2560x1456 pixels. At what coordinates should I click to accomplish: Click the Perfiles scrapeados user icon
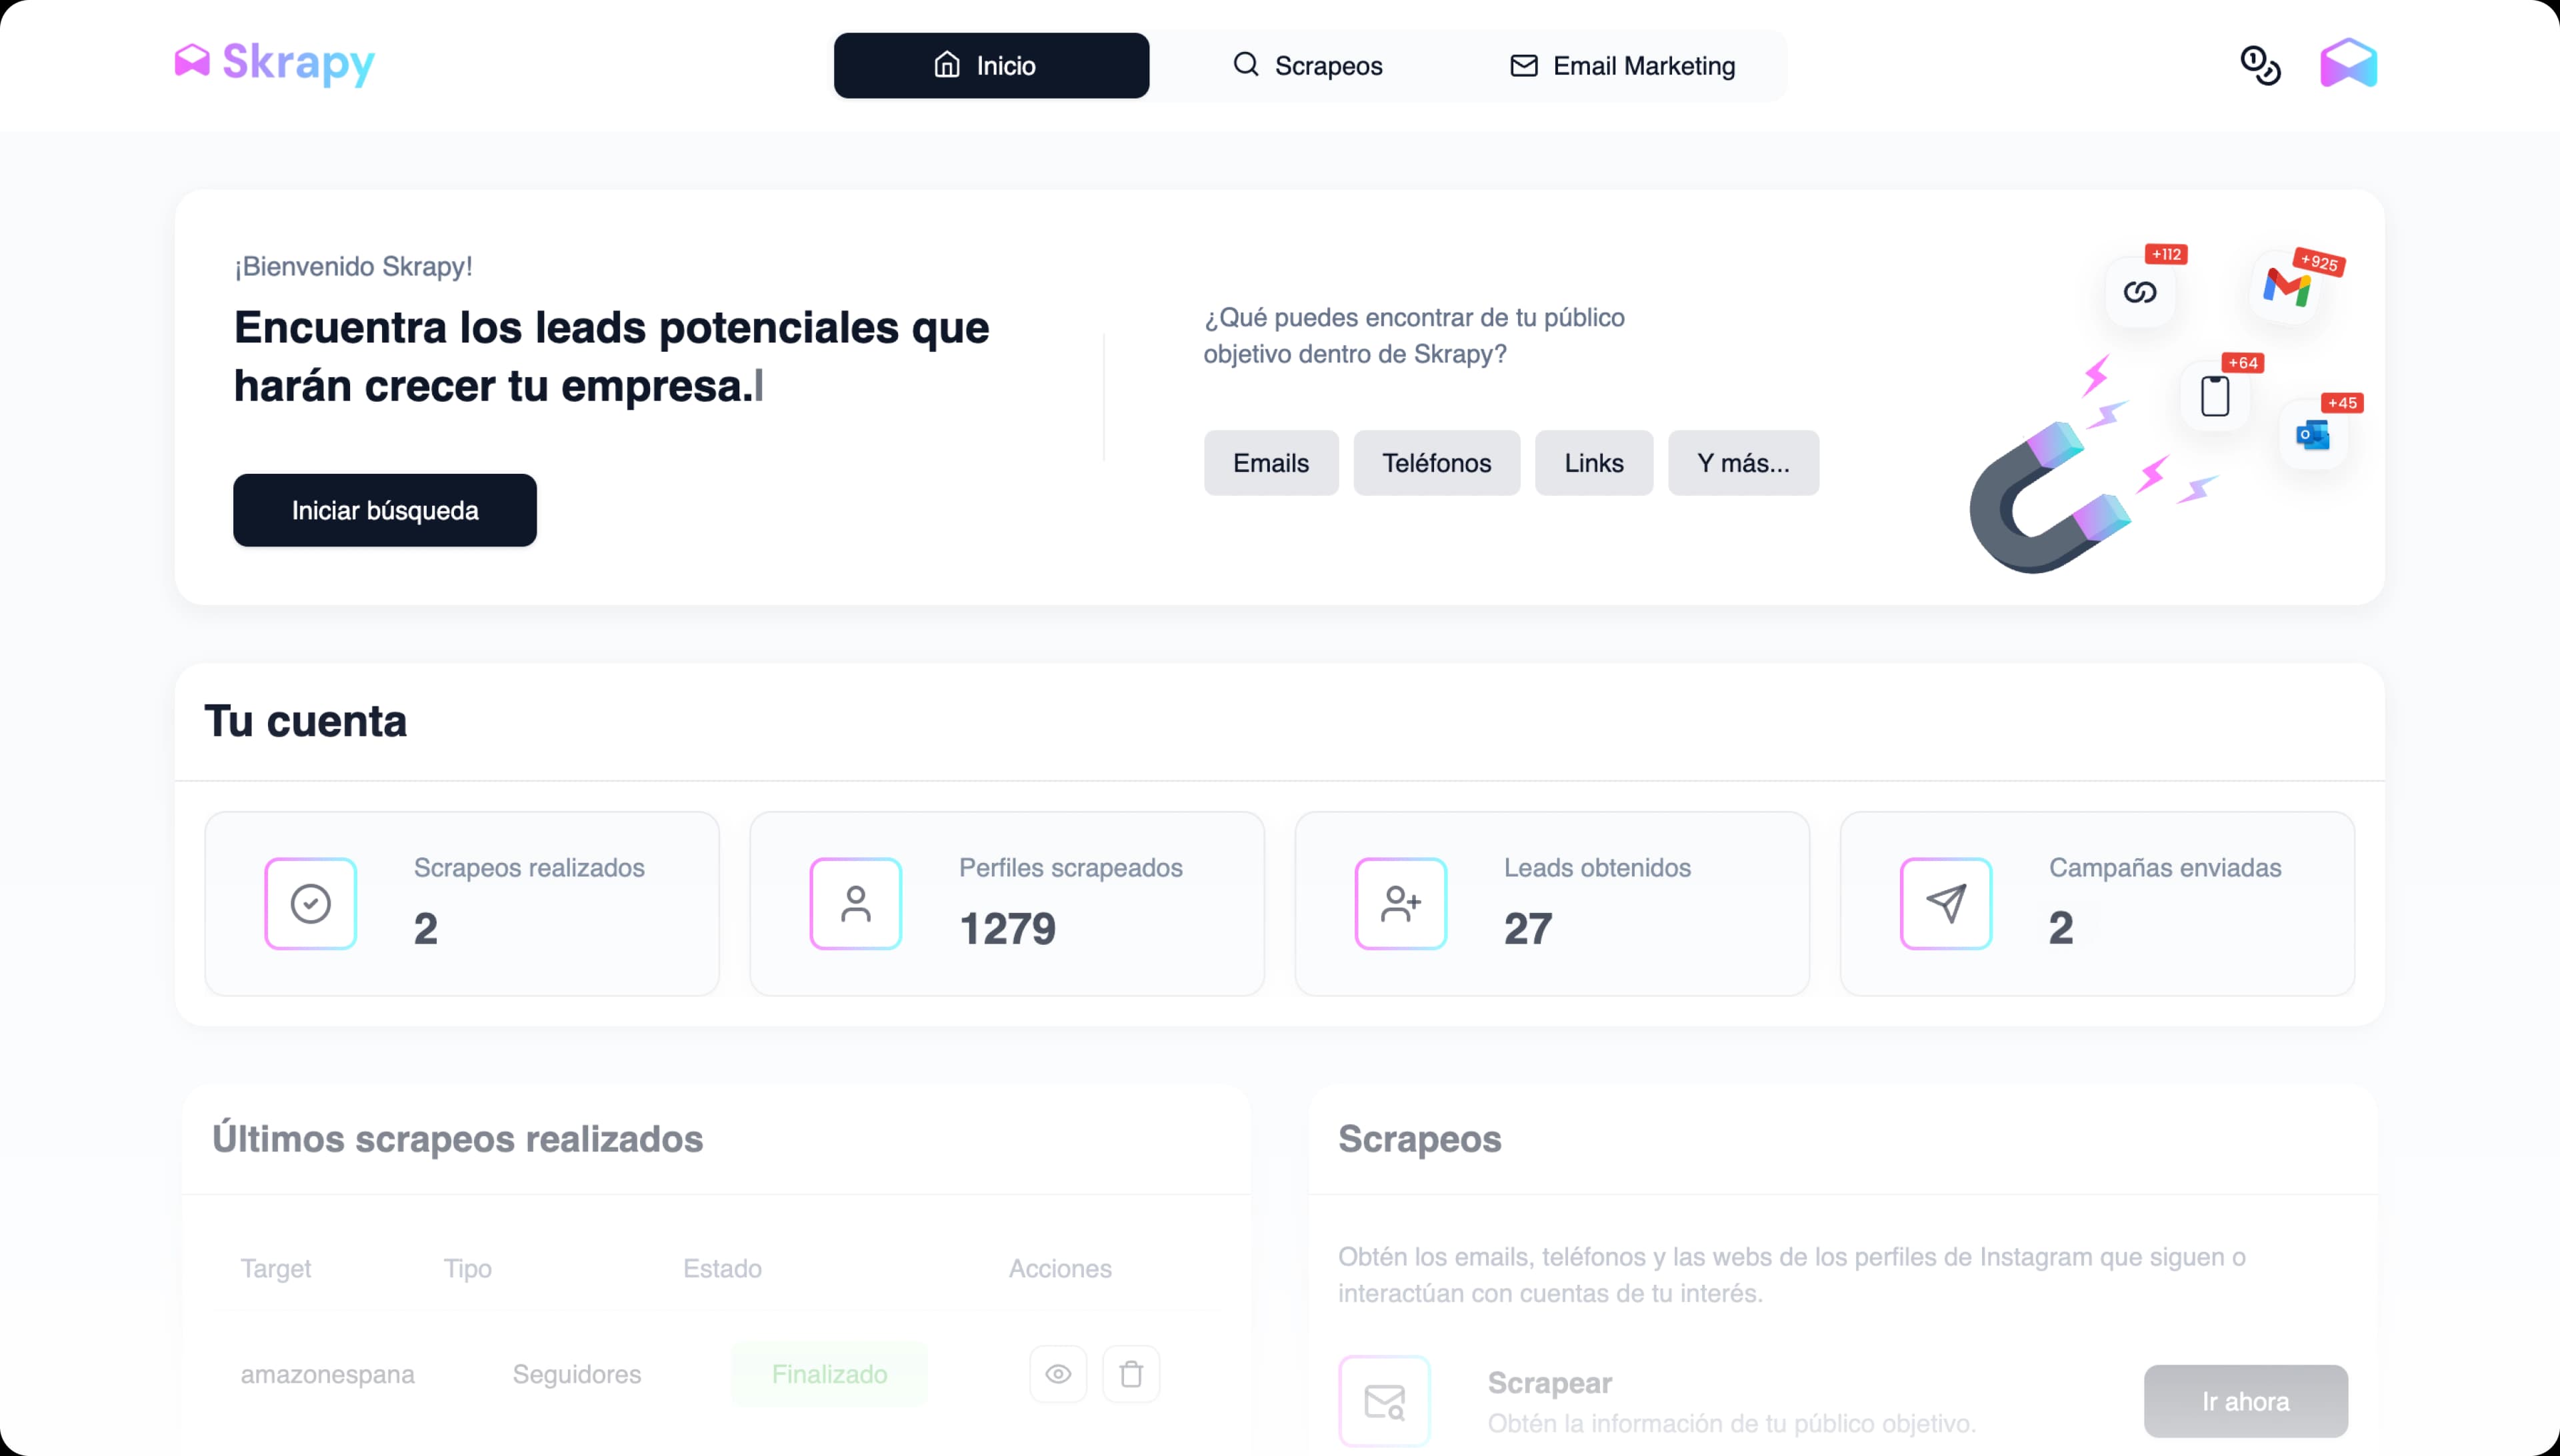(855, 903)
